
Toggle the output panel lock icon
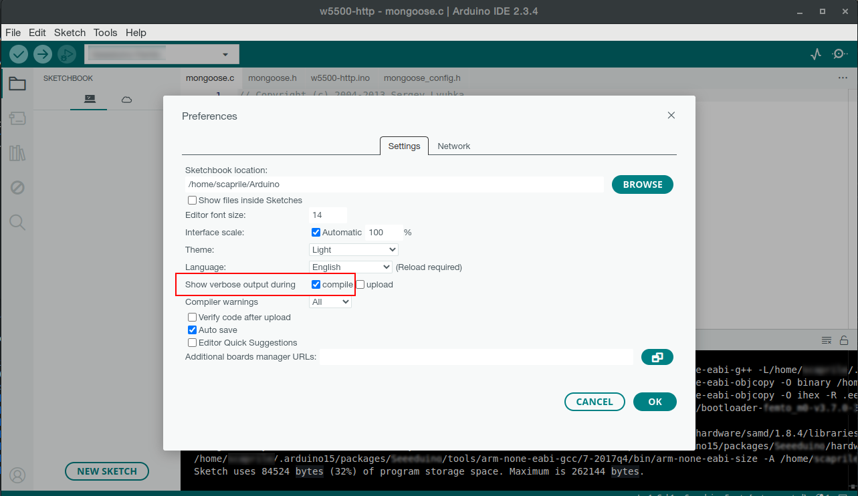tap(844, 340)
